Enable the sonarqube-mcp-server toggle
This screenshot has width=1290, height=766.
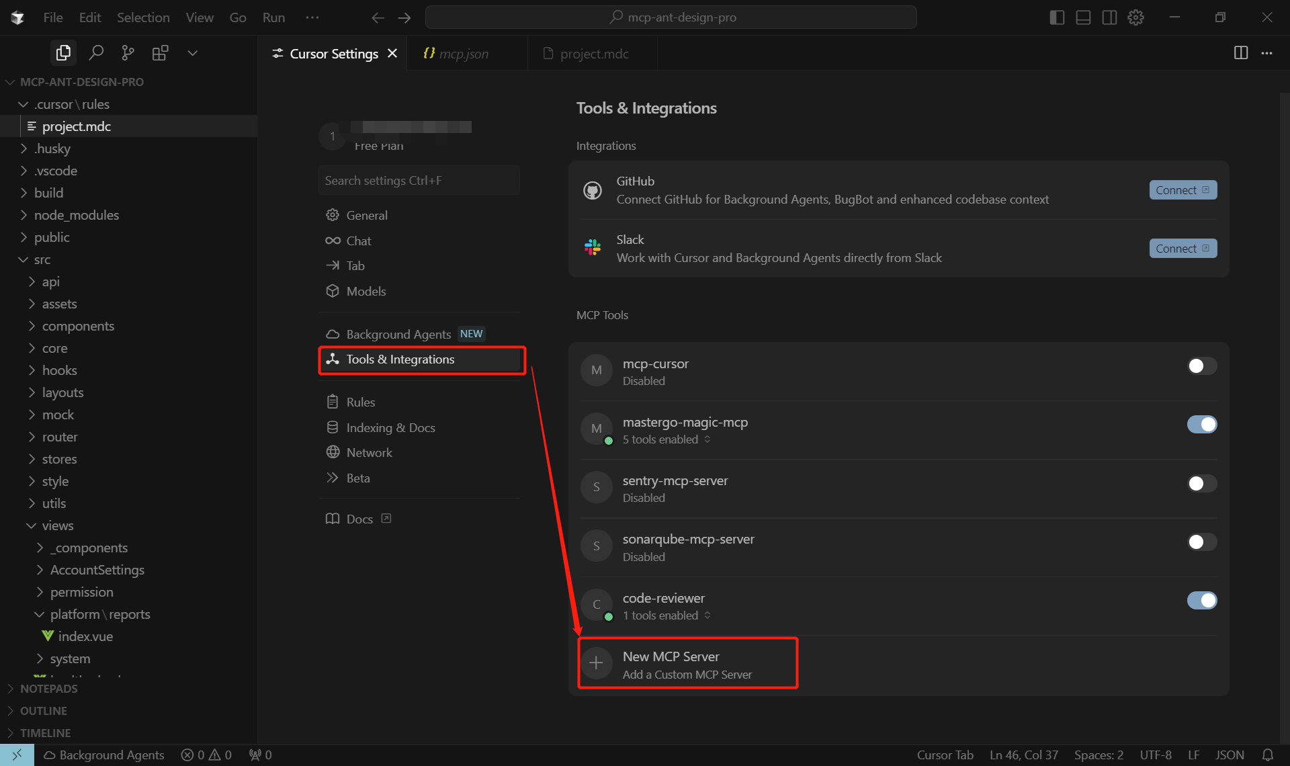point(1202,542)
